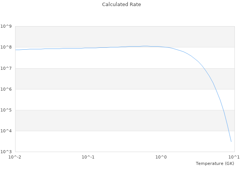
Task: Click the 10^-2 x-axis label
Action: click(15, 157)
